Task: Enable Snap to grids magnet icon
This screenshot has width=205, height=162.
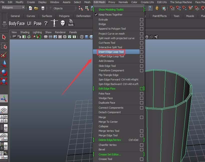Action: click(x=172, y=8)
